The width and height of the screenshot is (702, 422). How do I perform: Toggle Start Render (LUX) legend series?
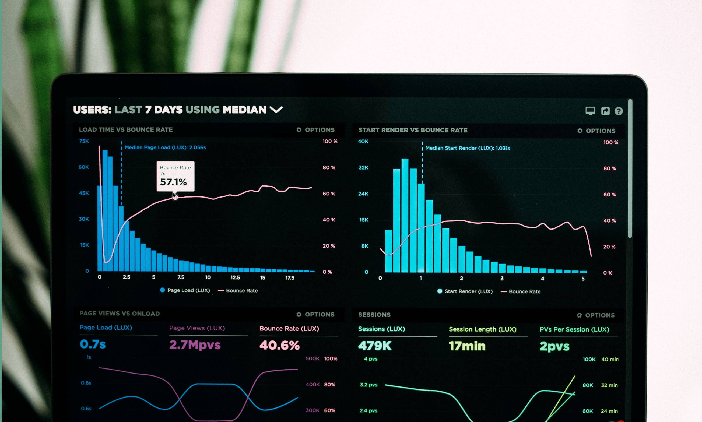click(465, 291)
